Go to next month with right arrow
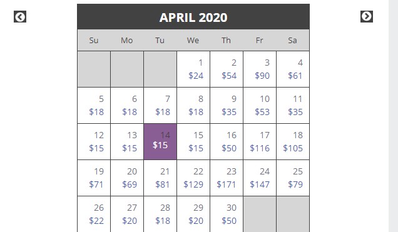398x232 pixels. (x=367, y=16)
